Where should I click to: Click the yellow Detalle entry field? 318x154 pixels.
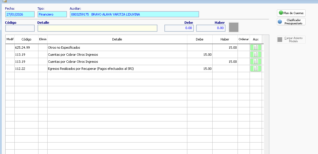click(97, 28)
